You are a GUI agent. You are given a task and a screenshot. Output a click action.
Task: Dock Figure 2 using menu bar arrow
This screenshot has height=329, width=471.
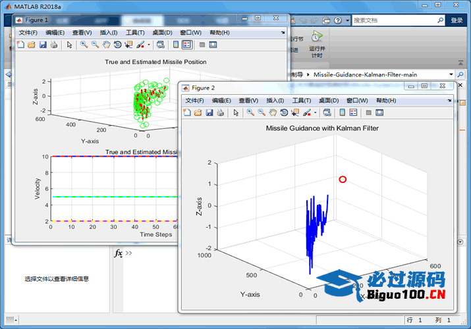(x=449, y=100)
